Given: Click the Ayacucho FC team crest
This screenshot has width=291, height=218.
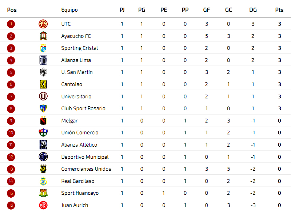Looking at the screenshot, I should [43, 36].
